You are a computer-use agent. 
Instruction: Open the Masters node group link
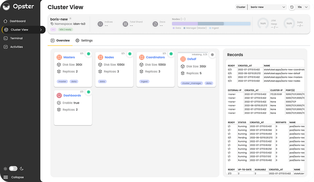[x=69, y=57]
